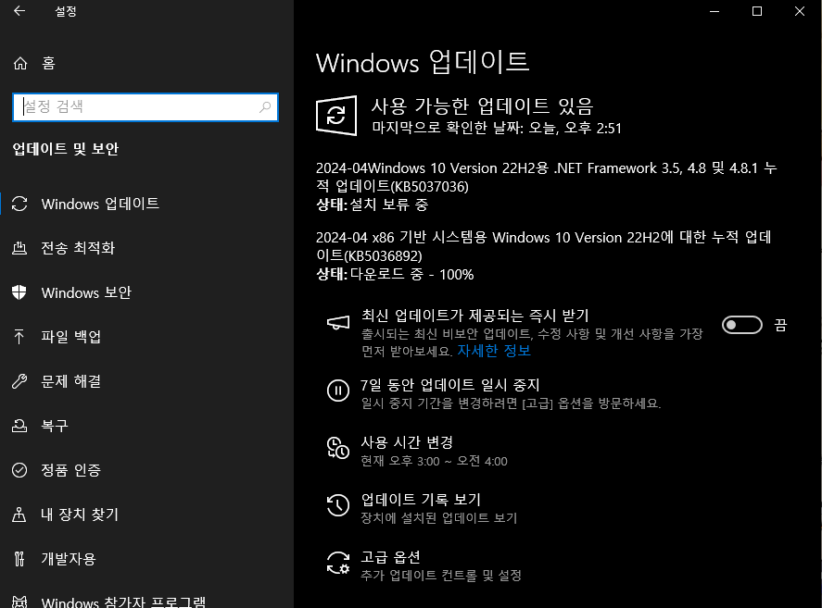This screenshot has height=608, width=822.
Task: Click the update status refresh icon
Action: [x=336, y=115]
